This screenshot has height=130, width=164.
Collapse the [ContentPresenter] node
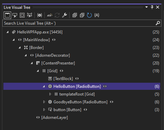click(32, 63)
